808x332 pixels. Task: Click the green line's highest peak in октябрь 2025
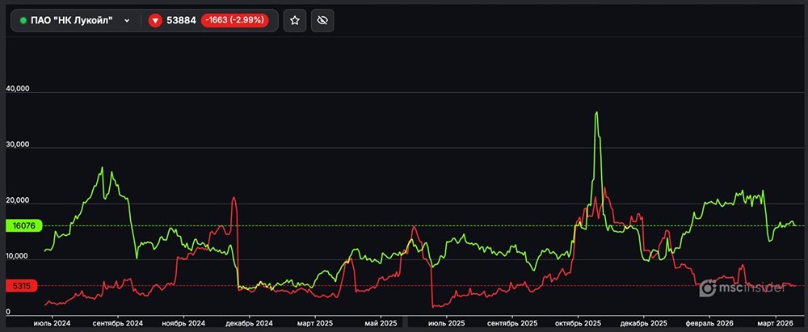[596, 113]
